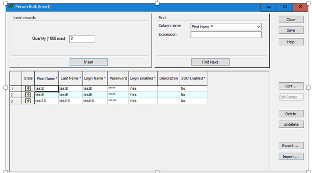Screen dimensions: 312x173
Task: Click the Undelete button
Action: tap(291, 124)
